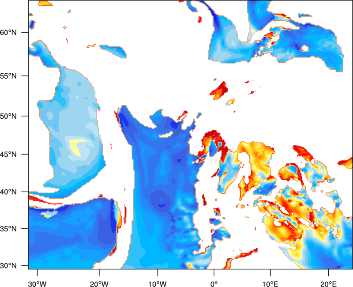The width and height of the screenshot is (353, 287).
Task: Click the 20°W longitude label
Action: [x=99, y=284]
